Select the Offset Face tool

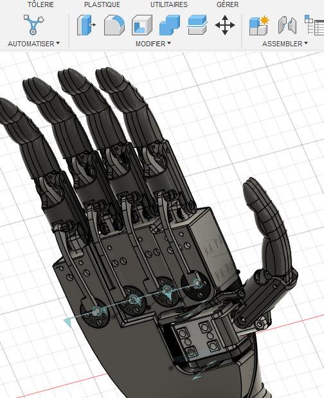click(x=197, y=25)
